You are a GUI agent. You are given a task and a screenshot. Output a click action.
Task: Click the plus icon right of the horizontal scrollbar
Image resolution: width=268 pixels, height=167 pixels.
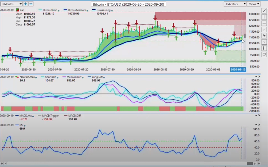pos(259,164)
